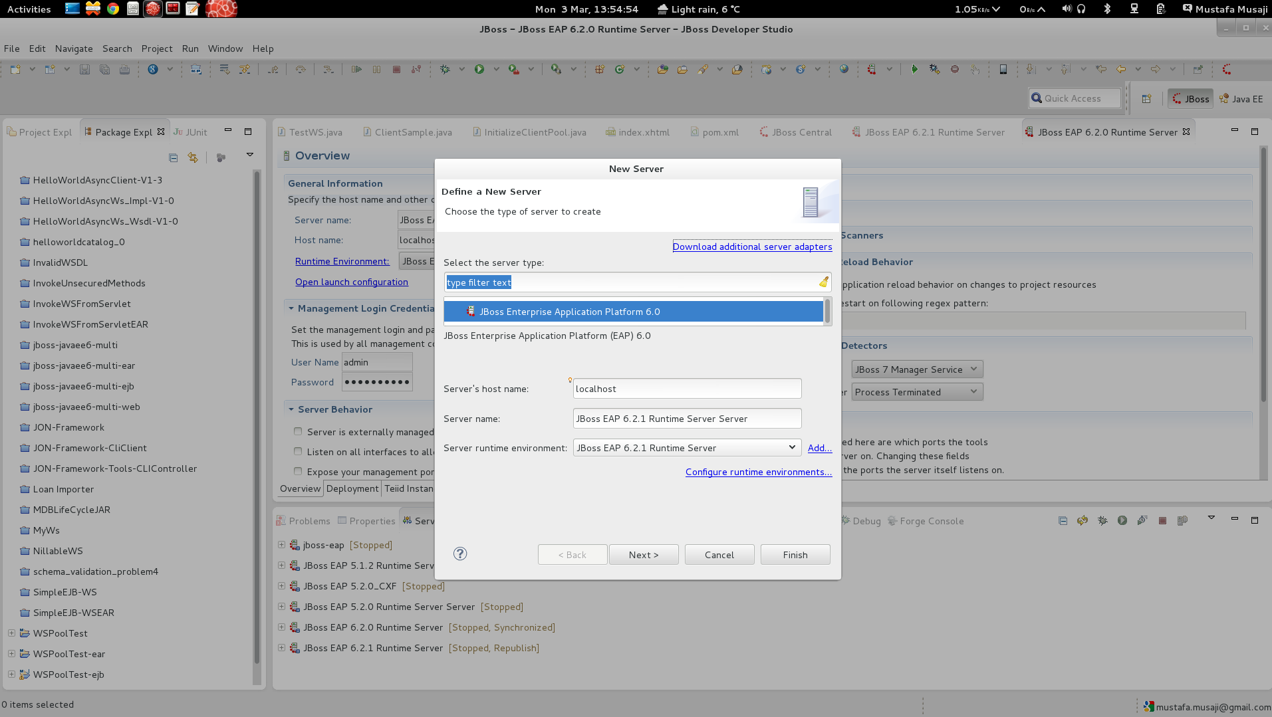Image resolution: width=1272 pixels, height=717 pixels.
Task: Click the Debug bug toolbar icon
Action: (445, 69)
